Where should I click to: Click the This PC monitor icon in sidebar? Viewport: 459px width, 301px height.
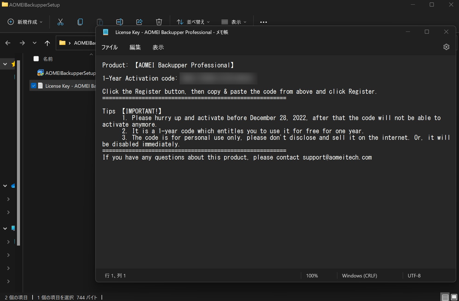[13, 228]
